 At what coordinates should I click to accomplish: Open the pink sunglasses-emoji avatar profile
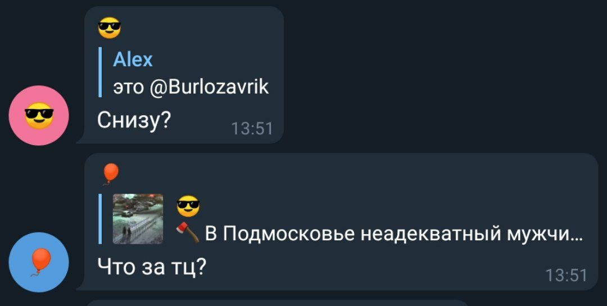point(39,115)
